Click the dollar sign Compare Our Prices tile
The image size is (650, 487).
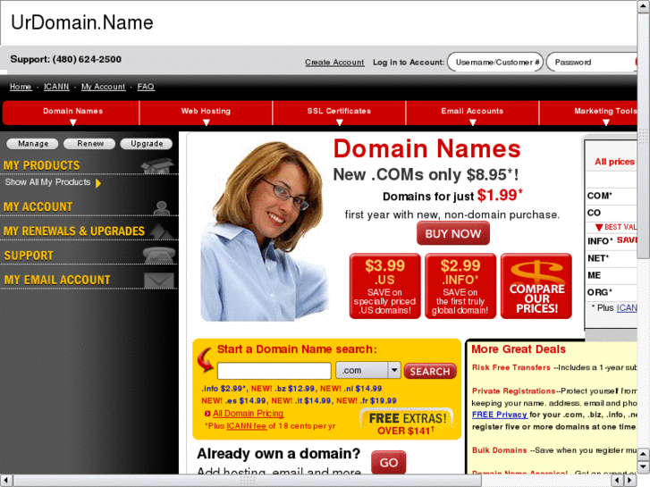[x=536, y=286]
